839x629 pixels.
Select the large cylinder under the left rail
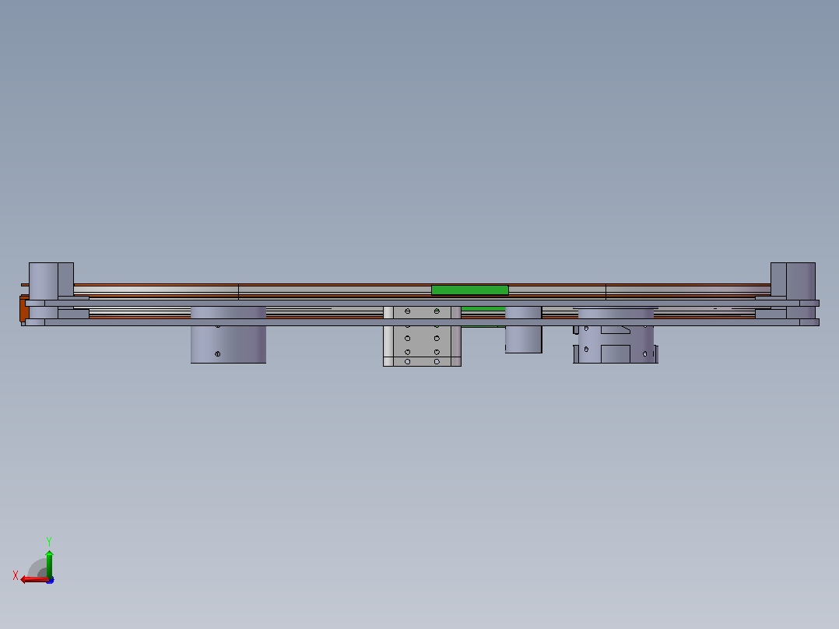[229, 335]
